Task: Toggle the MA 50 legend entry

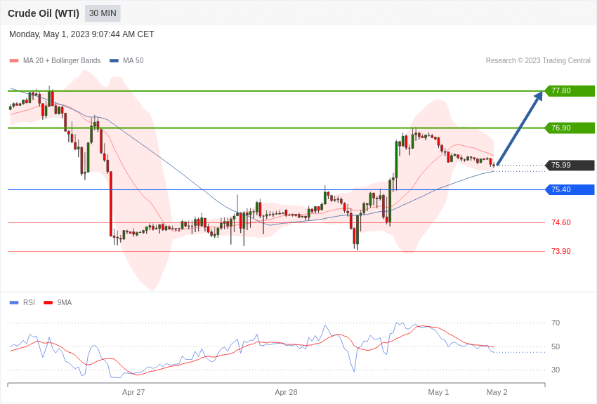Action: point(126,61)
